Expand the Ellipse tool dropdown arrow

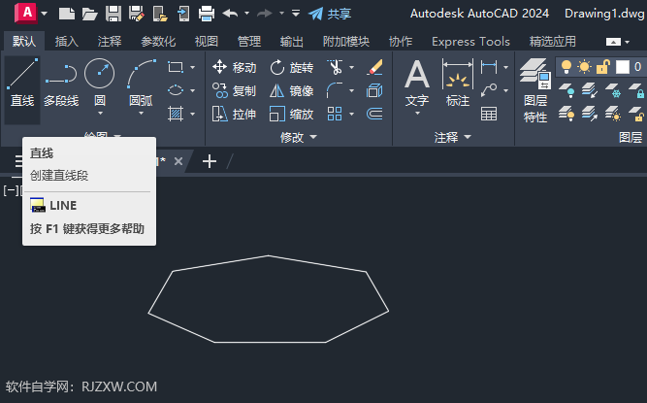click(193, 90)
